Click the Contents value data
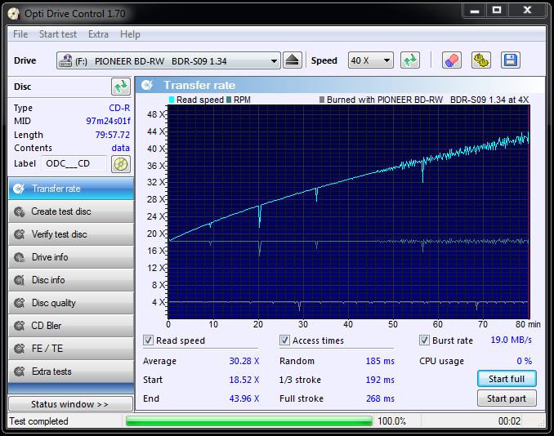The image size is (554, 436). (x=120, y=148)
